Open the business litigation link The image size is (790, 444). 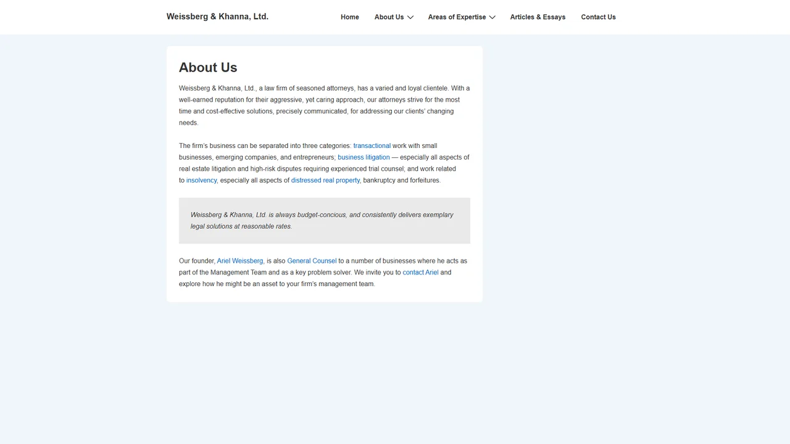pos(364,157)
